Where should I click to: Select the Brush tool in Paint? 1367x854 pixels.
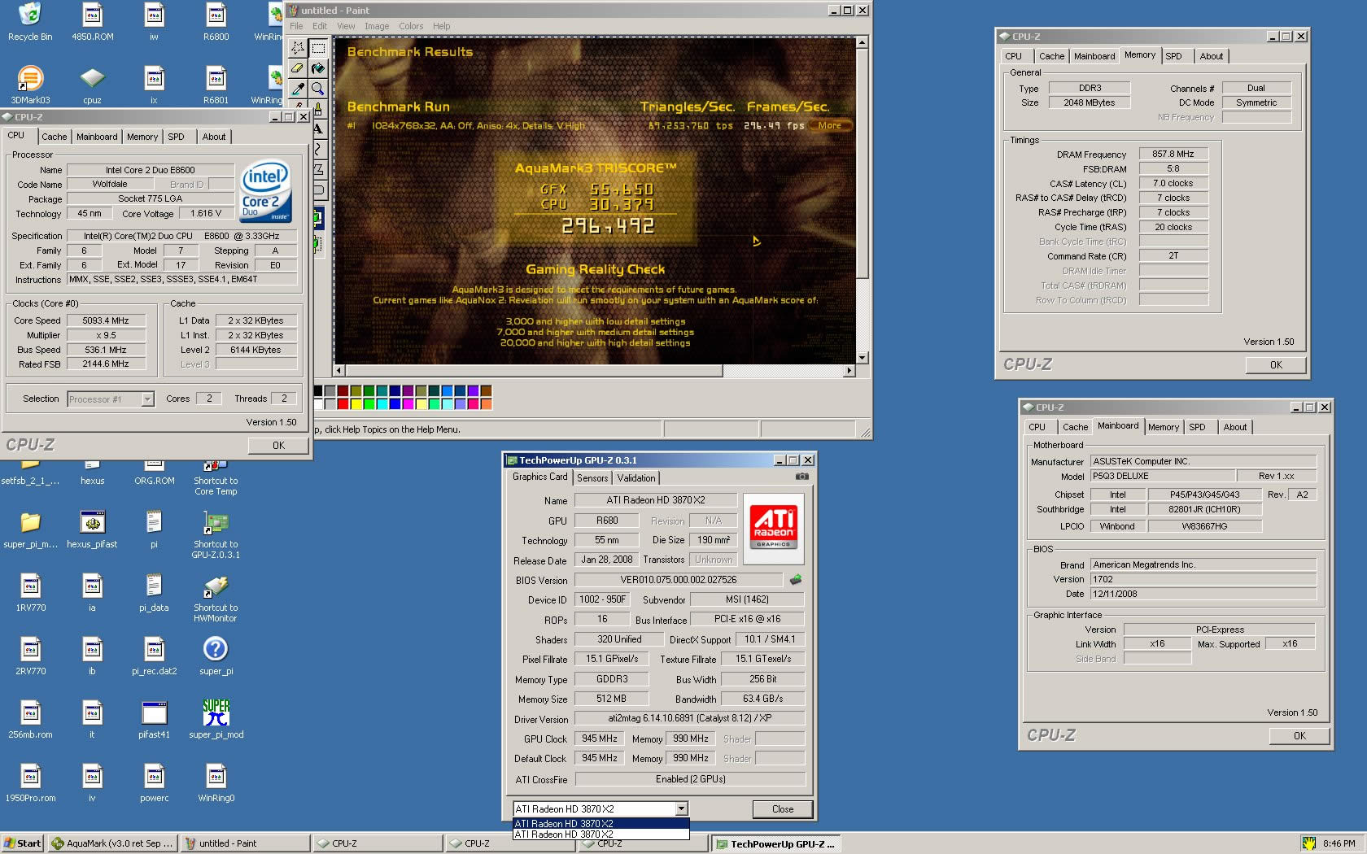pos(318,109)
